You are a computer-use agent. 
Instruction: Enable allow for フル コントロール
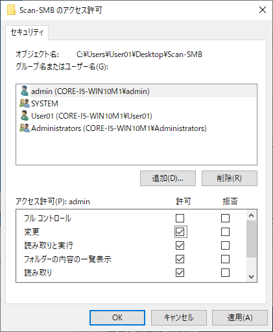180,218
